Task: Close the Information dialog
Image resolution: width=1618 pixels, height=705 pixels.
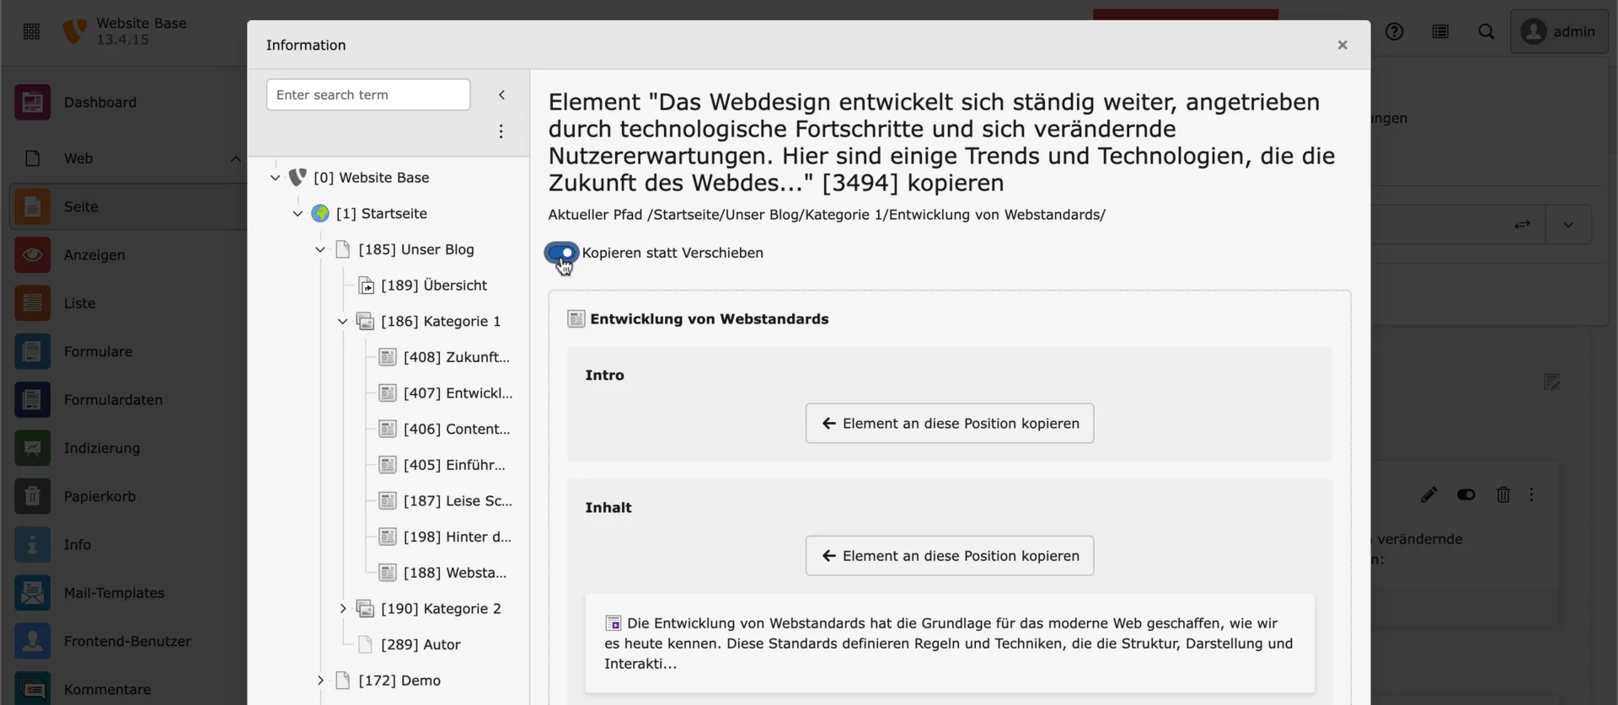Action: click(1342, 45)
